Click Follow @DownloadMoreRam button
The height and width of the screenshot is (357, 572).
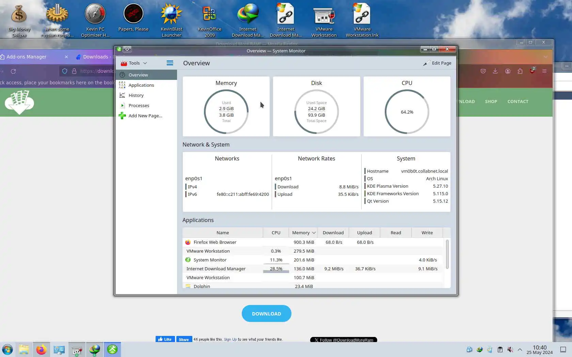click(x=344, y=340)
